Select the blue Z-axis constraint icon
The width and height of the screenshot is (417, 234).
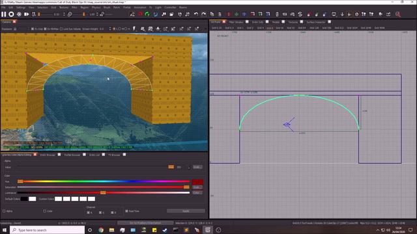244,14
